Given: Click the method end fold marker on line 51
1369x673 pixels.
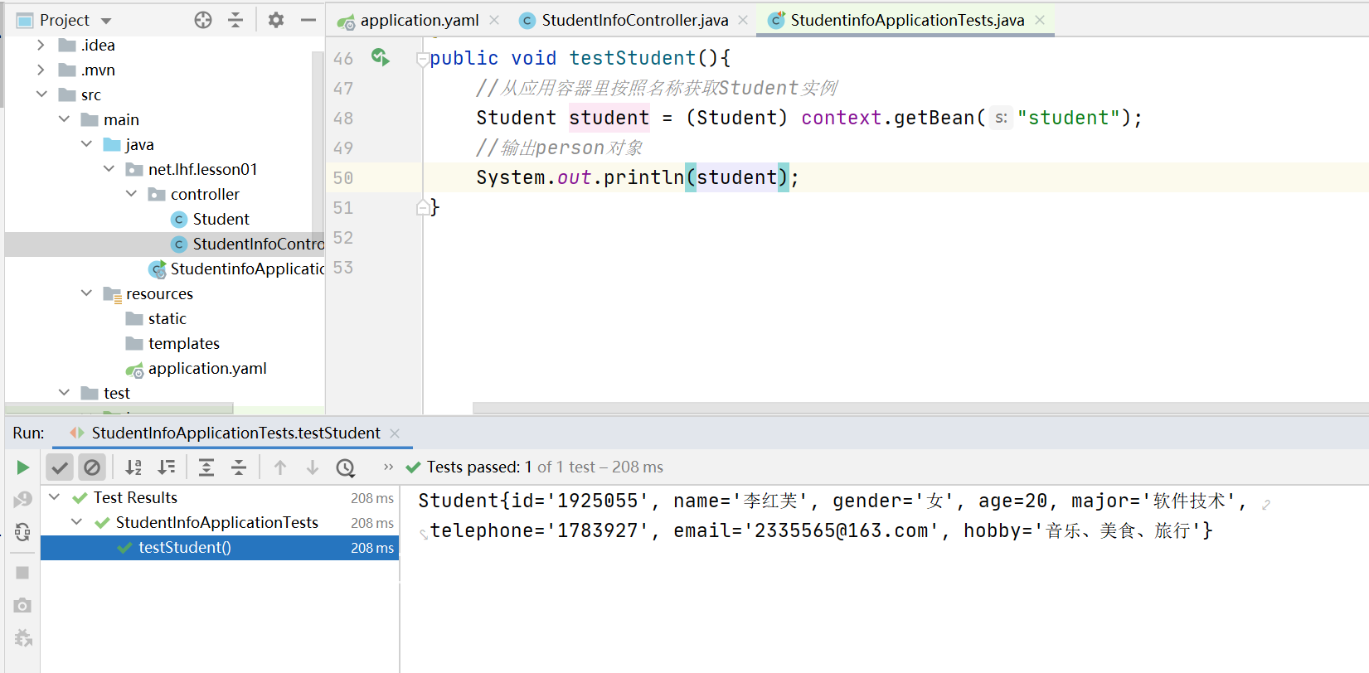Looking at the screenshot, I should pyautogui.click(x=422, y=207).
